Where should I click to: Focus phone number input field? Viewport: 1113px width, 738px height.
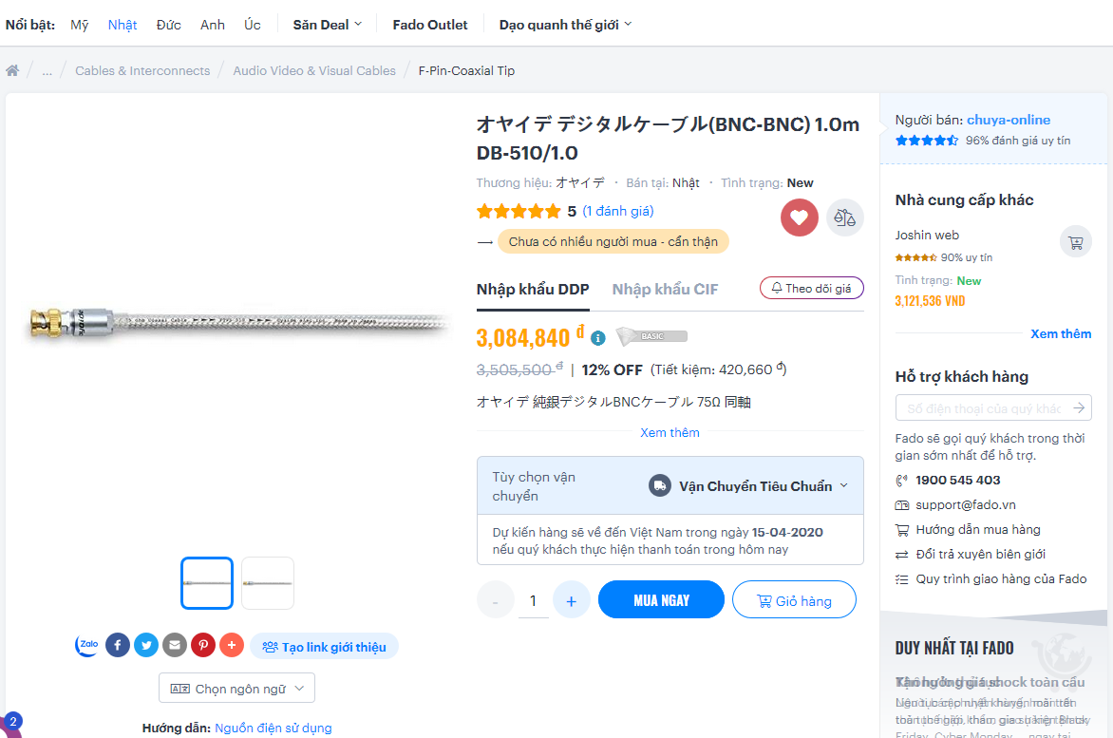click(983, 408)
